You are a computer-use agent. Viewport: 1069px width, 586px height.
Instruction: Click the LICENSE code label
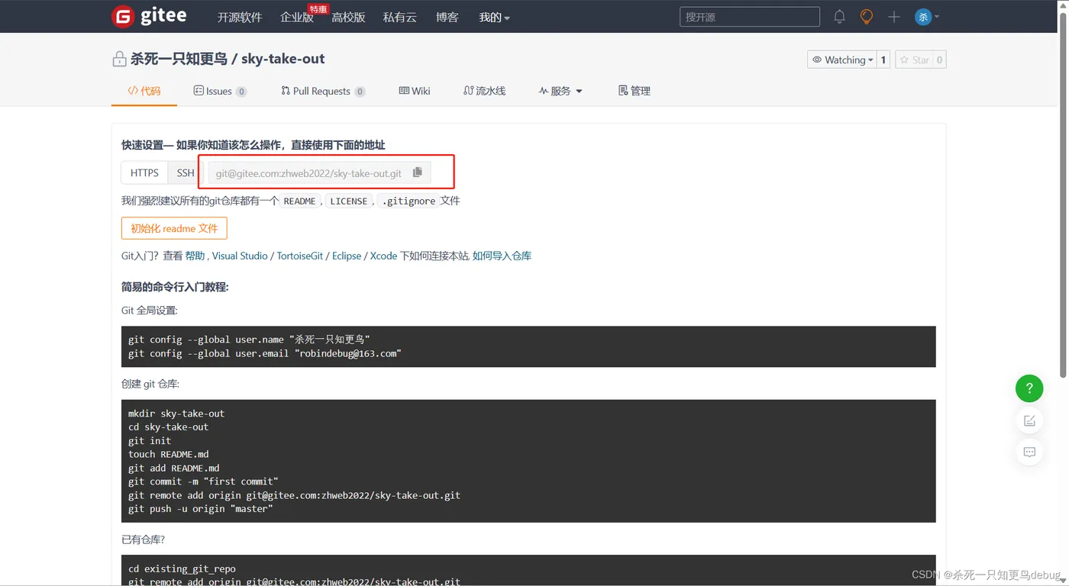click(349, 201)
